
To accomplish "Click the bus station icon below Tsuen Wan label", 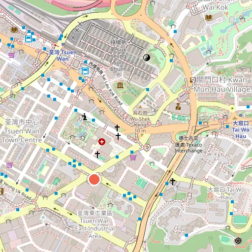I will tap(85, 71).
